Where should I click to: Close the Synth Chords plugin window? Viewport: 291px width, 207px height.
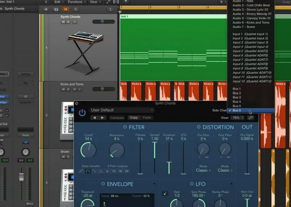[76, 103]
